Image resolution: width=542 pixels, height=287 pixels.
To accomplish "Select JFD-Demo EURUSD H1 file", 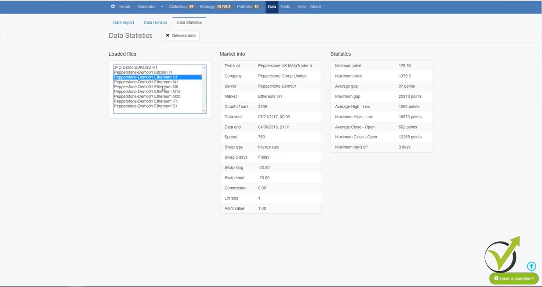I will pos(135,67).
